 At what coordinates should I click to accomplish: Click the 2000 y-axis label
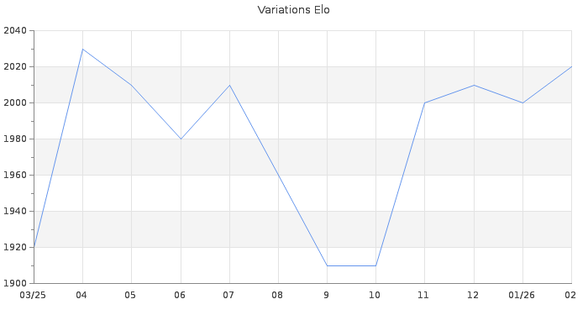(15, 103)
